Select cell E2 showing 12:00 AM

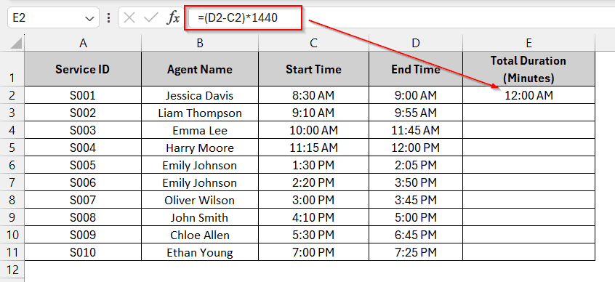click(x=528, y=95)
